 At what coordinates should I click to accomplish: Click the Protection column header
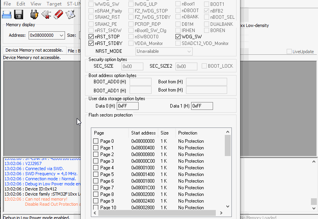(x=200, y=133)
